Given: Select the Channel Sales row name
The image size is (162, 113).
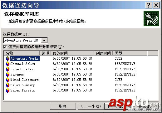Looking at the screenshot, I should tap(22, 64).
